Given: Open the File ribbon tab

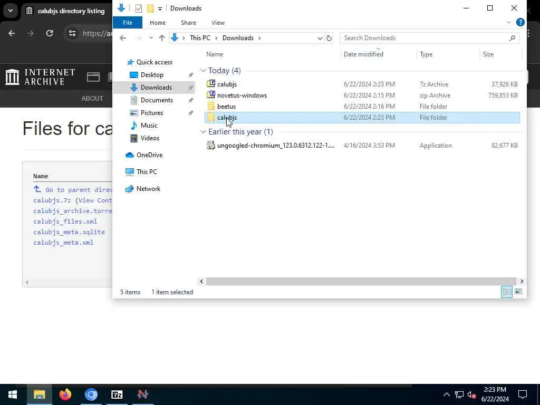Looking at the screenshot, I should 128,23.
